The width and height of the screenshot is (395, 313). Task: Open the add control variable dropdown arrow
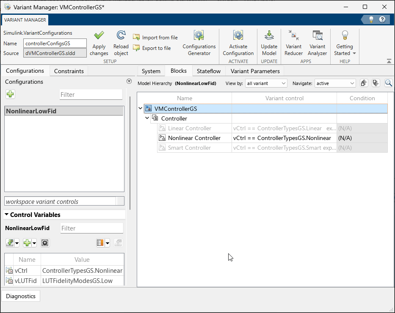(34, 243)
